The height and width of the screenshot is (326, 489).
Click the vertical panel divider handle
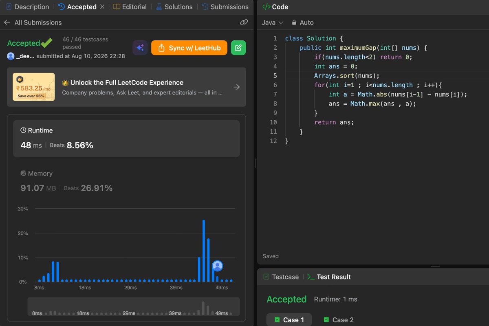pyautogui.click(x=255, y=163)
